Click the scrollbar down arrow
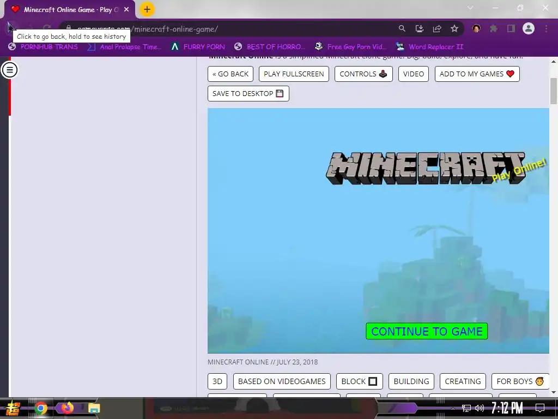Screen dimensions: 558x419 (554, 392)
